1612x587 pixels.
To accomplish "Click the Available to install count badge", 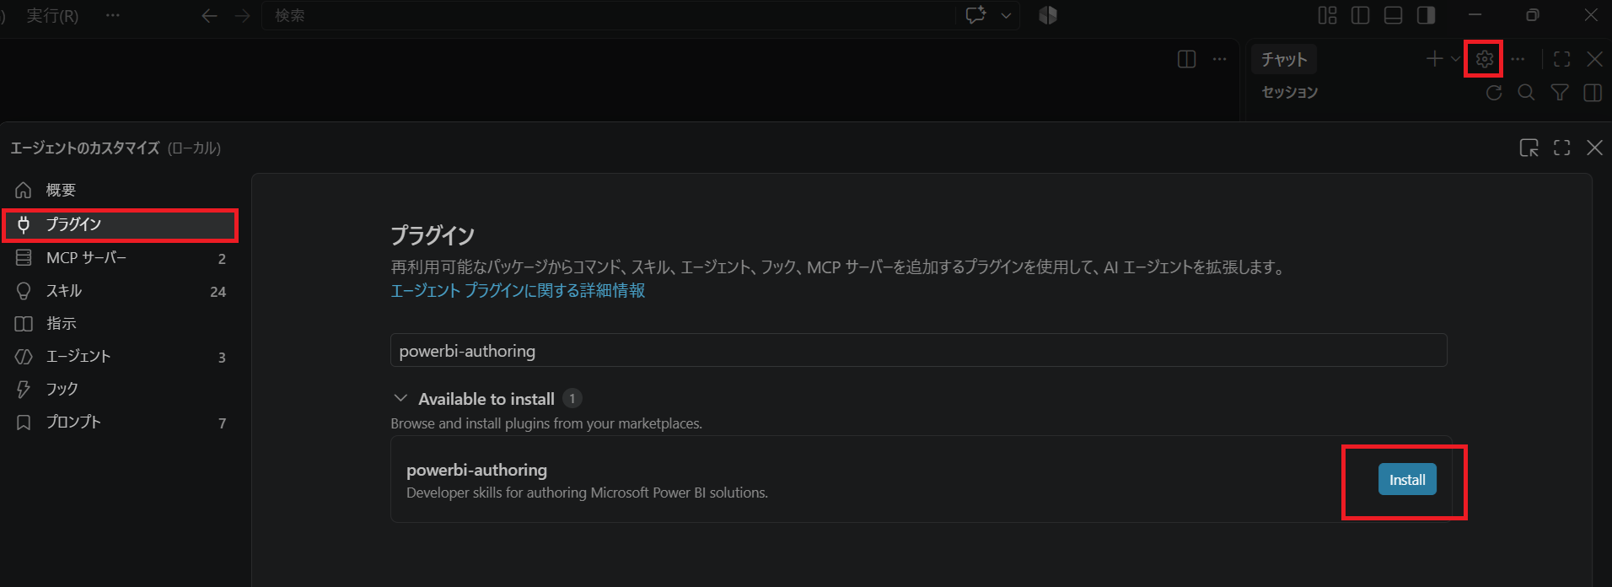I will [572, 398].
